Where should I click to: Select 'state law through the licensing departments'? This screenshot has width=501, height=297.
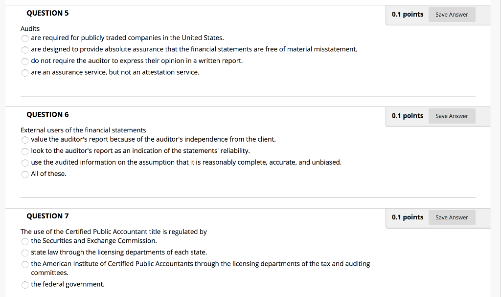pos(25,253)
